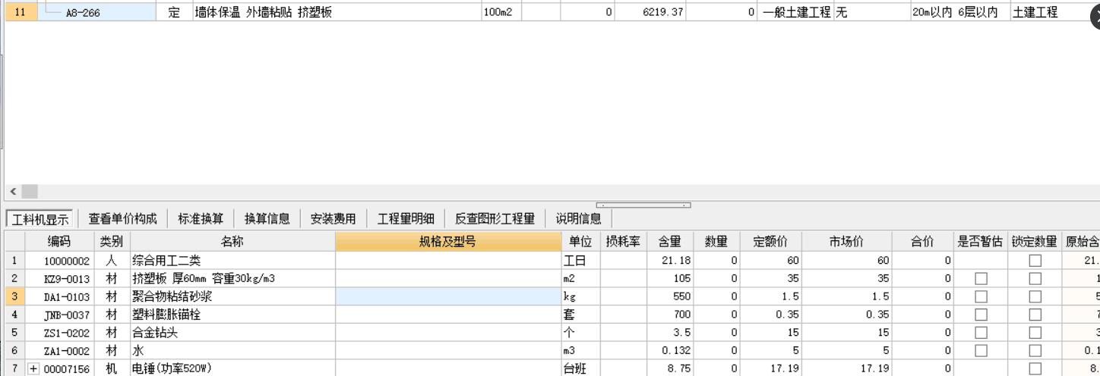1100x376 pixels.
Task: Click the panel splitter handle above tabs
Action: (643, 205)
